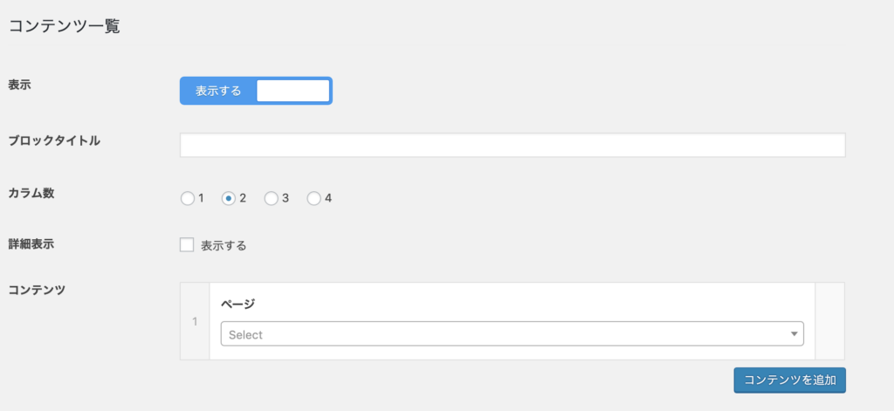Click the カラム数 field label

[x=31, y=194]
